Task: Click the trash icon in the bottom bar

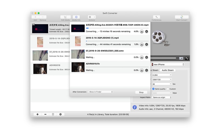Action: point(53,114)
